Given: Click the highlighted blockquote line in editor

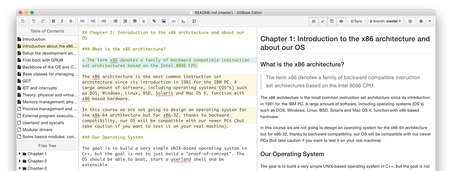Looking at the screenshot, I should click(169, 63).
